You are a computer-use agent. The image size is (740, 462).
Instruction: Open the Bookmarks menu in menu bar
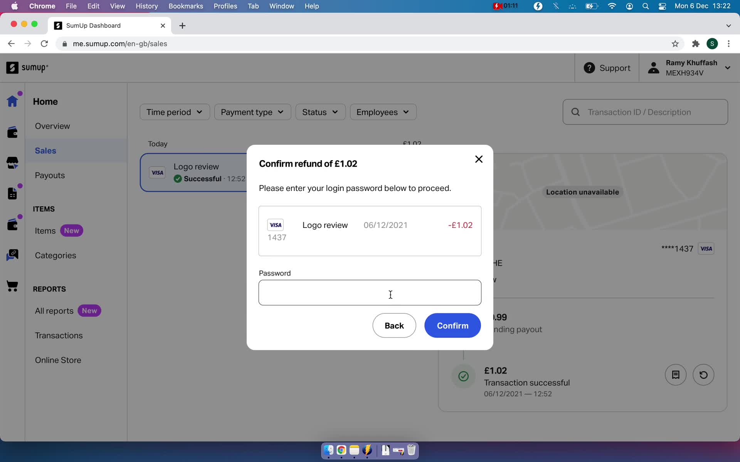(x=185, y=6)
